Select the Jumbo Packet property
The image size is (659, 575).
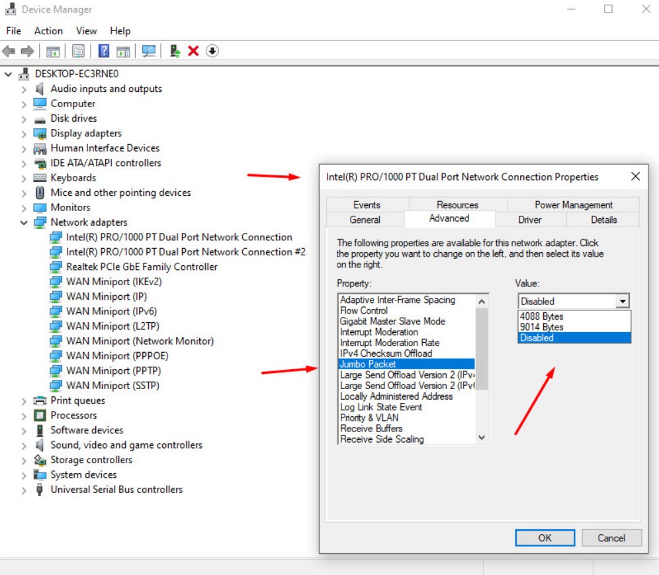[x=407, y=365]
